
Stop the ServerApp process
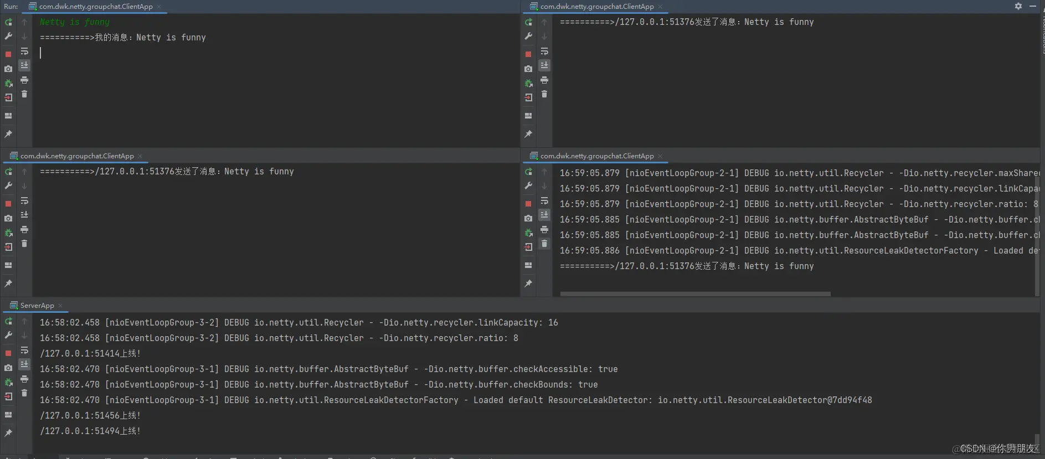coord(8,353)
